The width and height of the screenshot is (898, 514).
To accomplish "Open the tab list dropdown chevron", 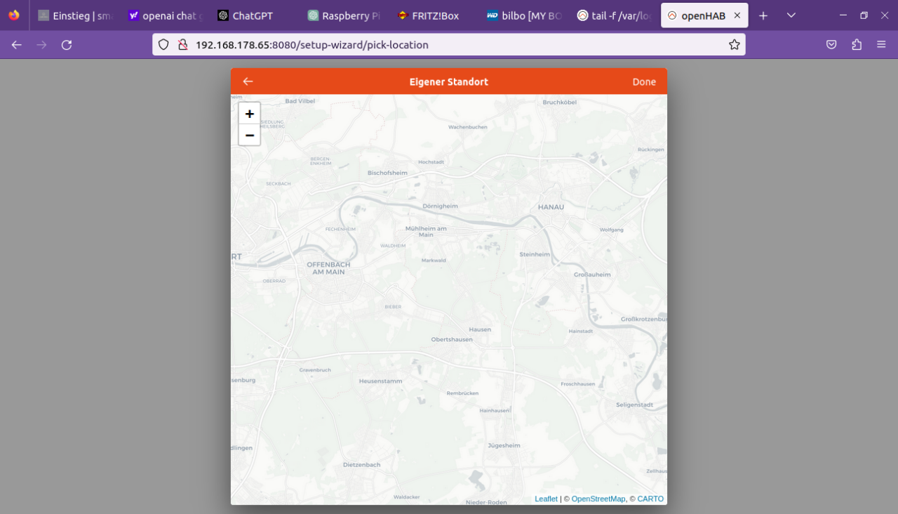I will click(791, 15).
